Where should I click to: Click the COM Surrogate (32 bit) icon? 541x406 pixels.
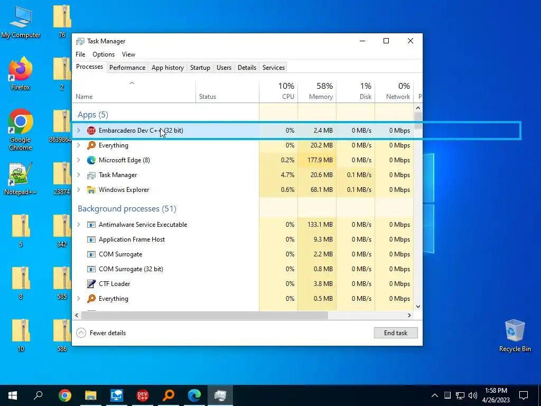point(91,269)
